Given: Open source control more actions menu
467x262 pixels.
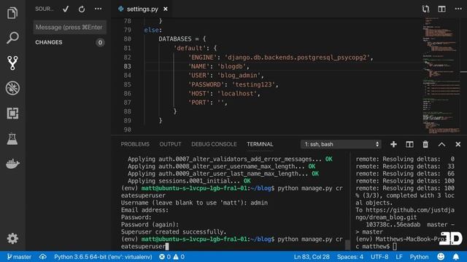Looking at the screenshot, I should (x=98, y=9).
